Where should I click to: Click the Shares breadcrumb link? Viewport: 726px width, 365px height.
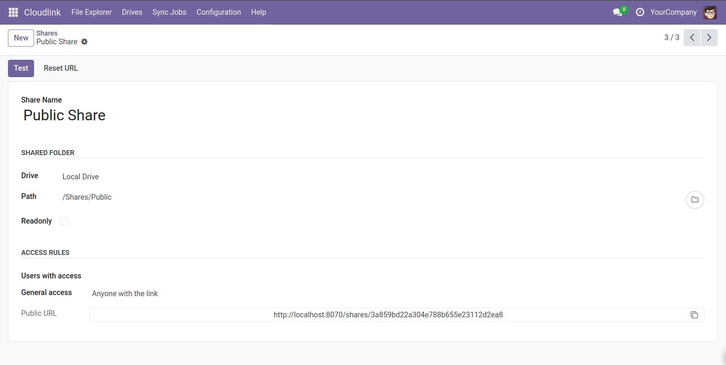click(47, 33)
